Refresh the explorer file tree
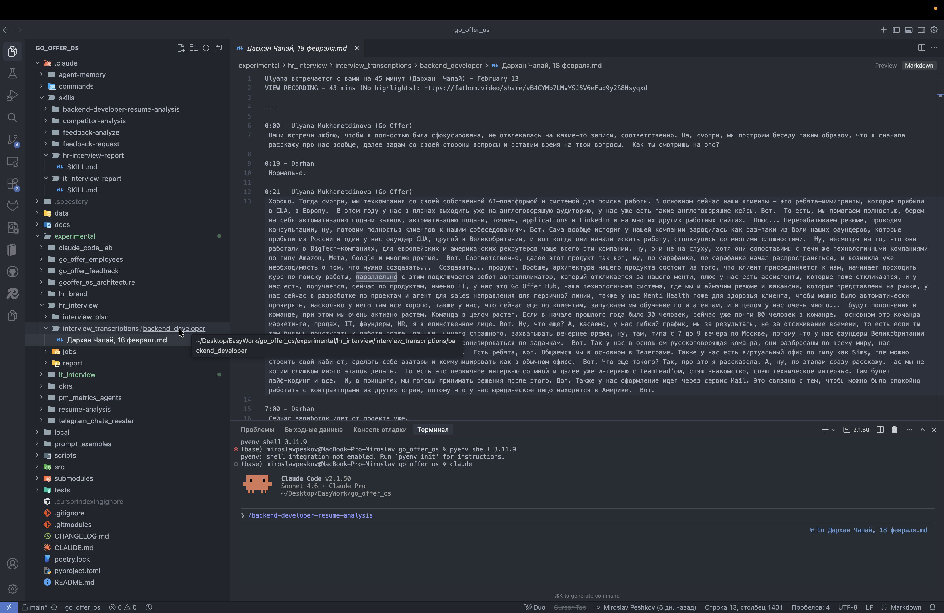 pyautogui.click(x=206, y=48)
